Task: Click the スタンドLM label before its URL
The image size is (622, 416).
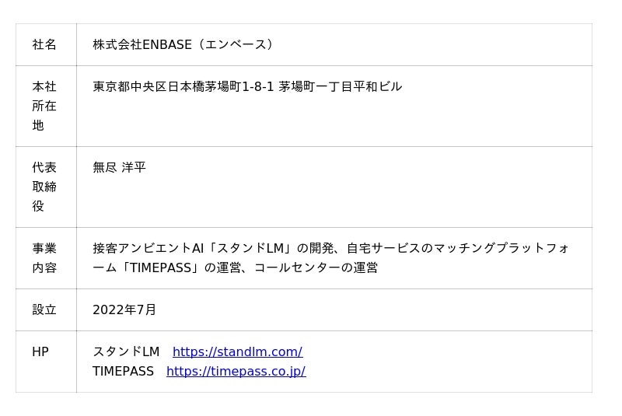Action: tap(126, 351)
